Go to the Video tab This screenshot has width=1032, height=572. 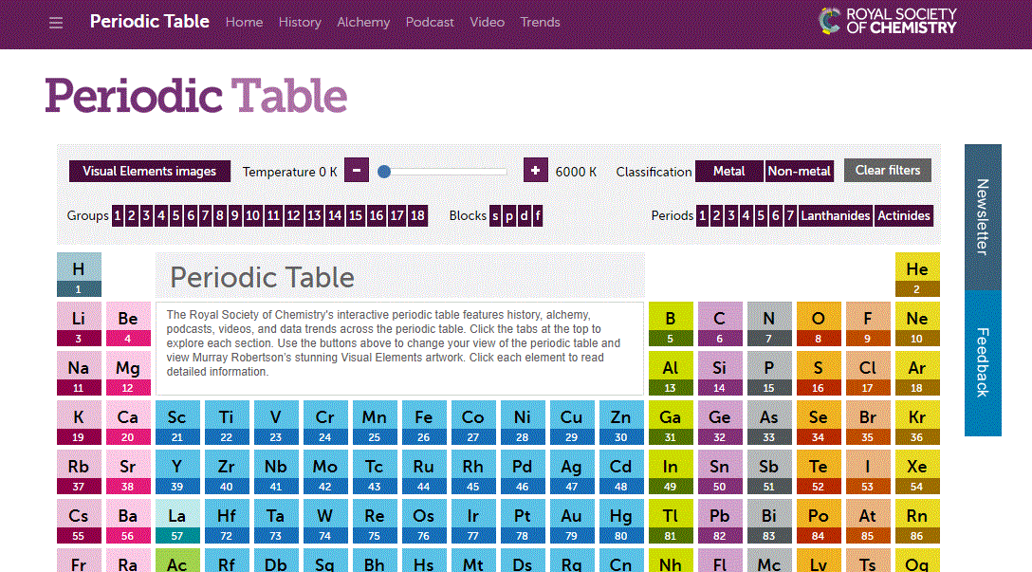[x=487, y=23]
